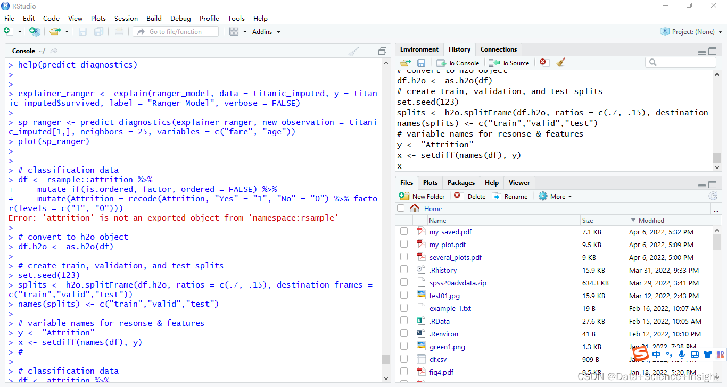The width and height of the screenshot is (727, 387).
Task: Remove selected history entries with the red X
Action: click(x=542, y=62)
